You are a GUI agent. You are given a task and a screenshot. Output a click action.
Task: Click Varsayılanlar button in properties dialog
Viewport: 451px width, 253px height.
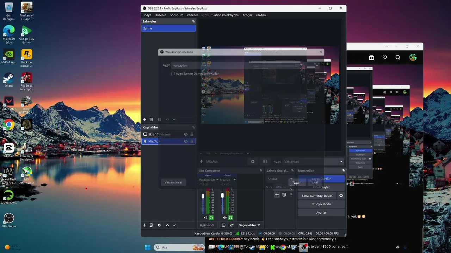tap(173, 182)
